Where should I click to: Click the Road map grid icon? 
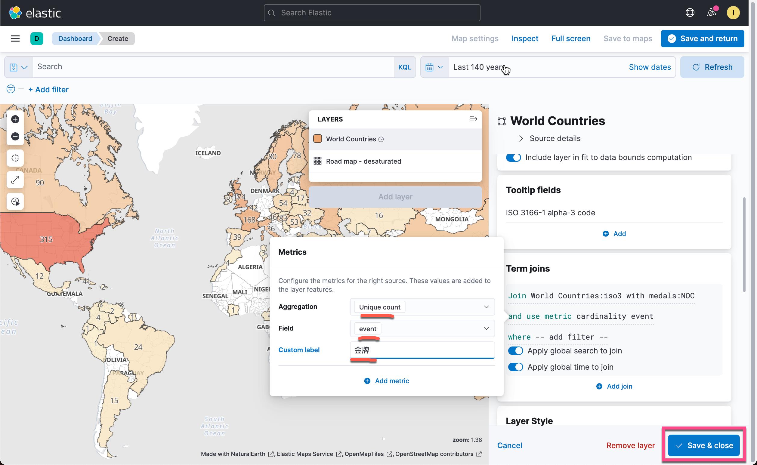(317, 161)
